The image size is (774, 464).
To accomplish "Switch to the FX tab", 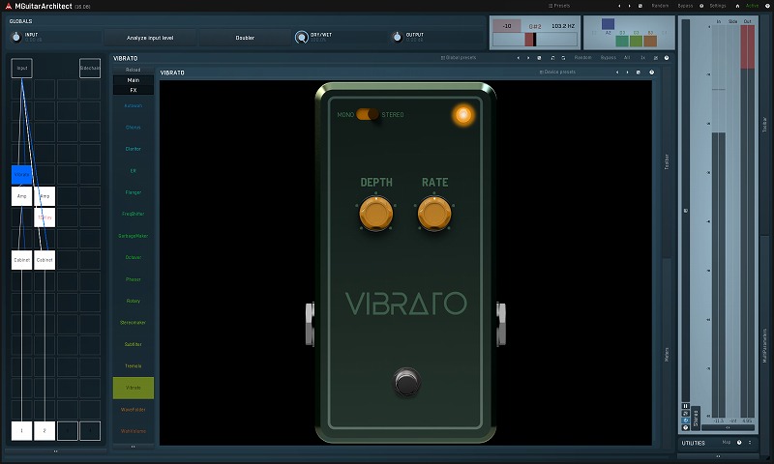I will [133, 89].
